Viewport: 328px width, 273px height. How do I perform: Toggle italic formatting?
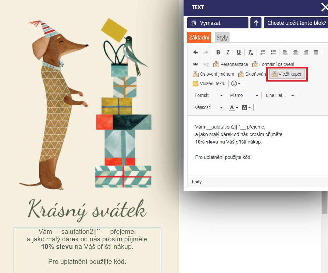(228, 52)
